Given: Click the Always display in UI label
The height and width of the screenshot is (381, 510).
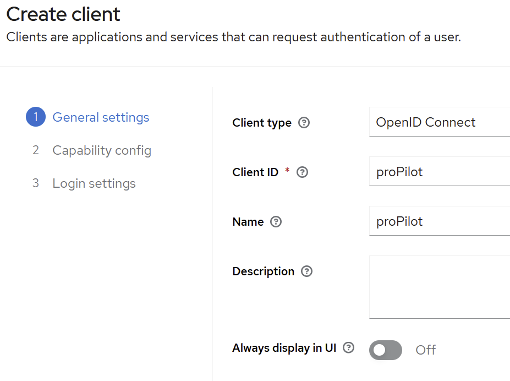Looking at the screenshot, I should tap(284, 348).
